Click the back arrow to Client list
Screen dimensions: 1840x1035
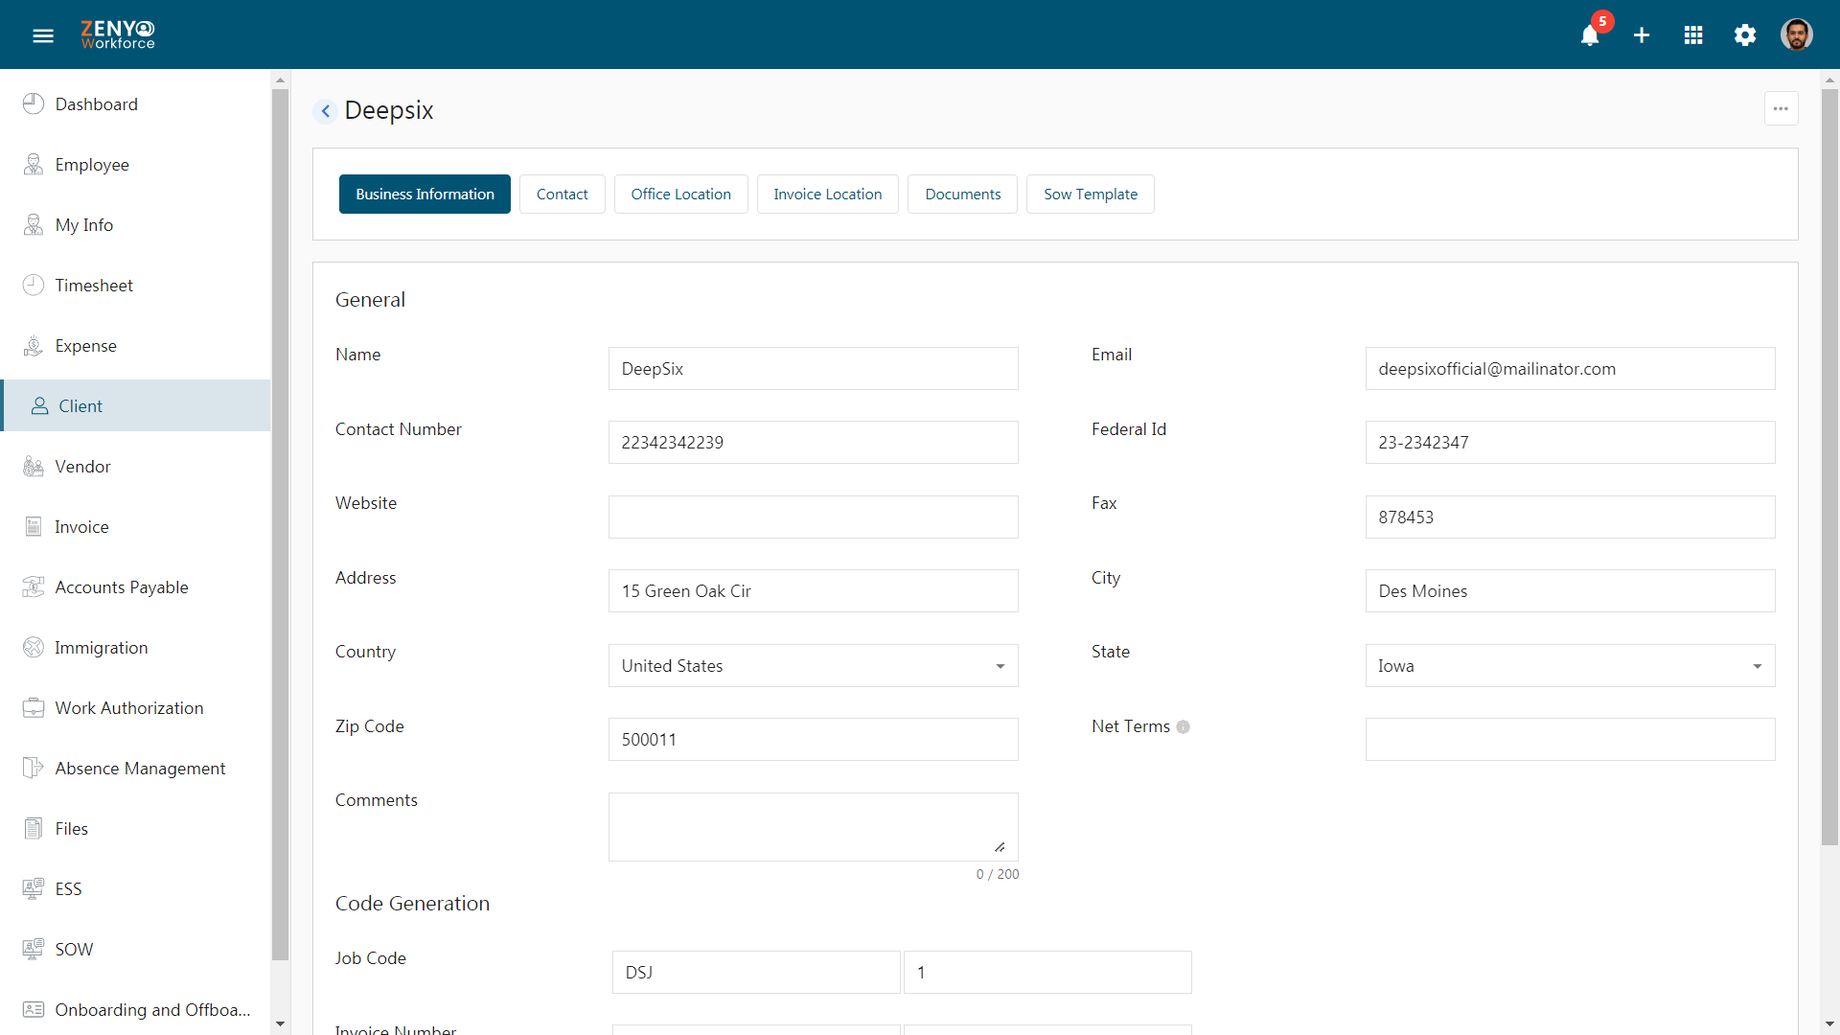(x=325, y=110)
